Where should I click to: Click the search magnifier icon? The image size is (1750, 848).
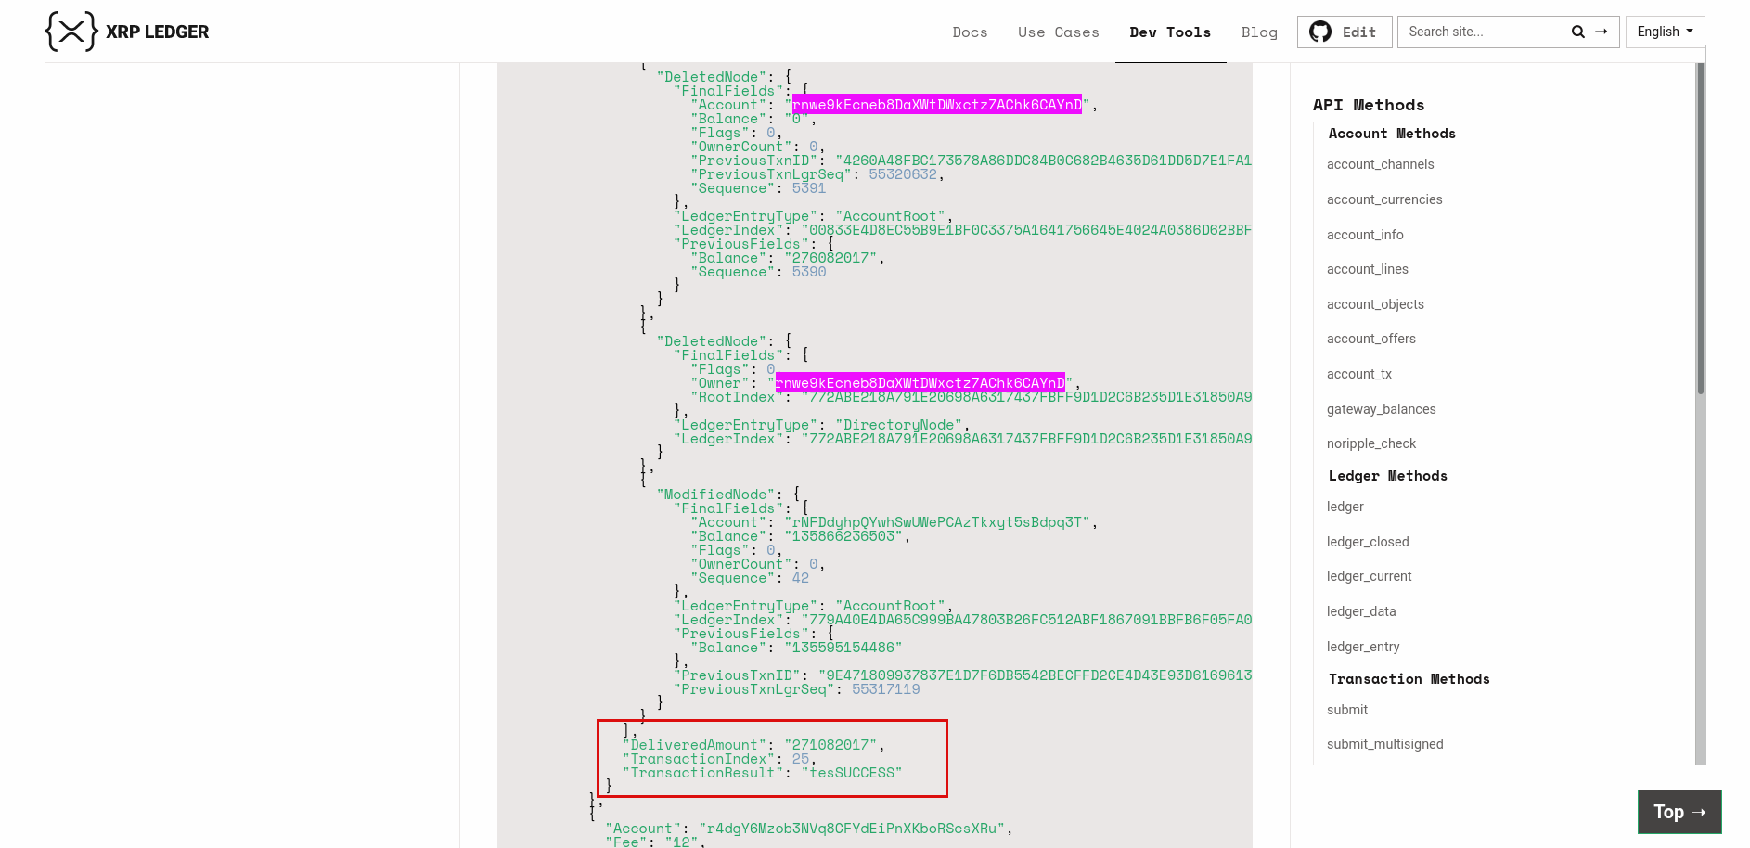tap(1577, 32)
